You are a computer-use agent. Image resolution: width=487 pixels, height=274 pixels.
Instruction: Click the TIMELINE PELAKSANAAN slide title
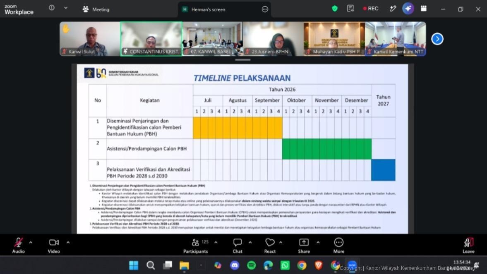242,78
